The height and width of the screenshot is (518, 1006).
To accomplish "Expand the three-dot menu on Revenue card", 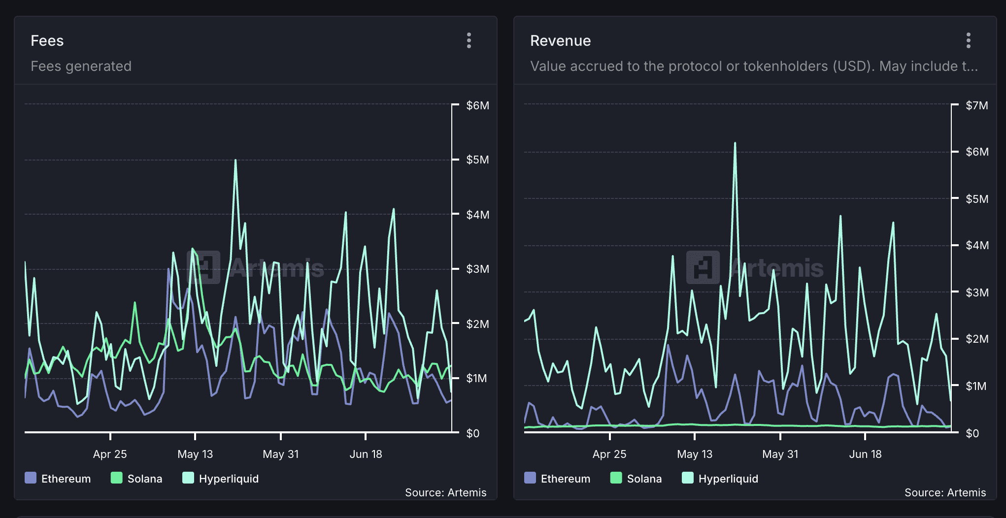I will click(969, 41).
